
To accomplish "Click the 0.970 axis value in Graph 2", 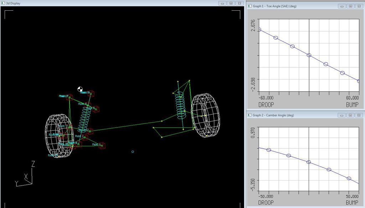I will pyautogui.click(x=253, y=133).
